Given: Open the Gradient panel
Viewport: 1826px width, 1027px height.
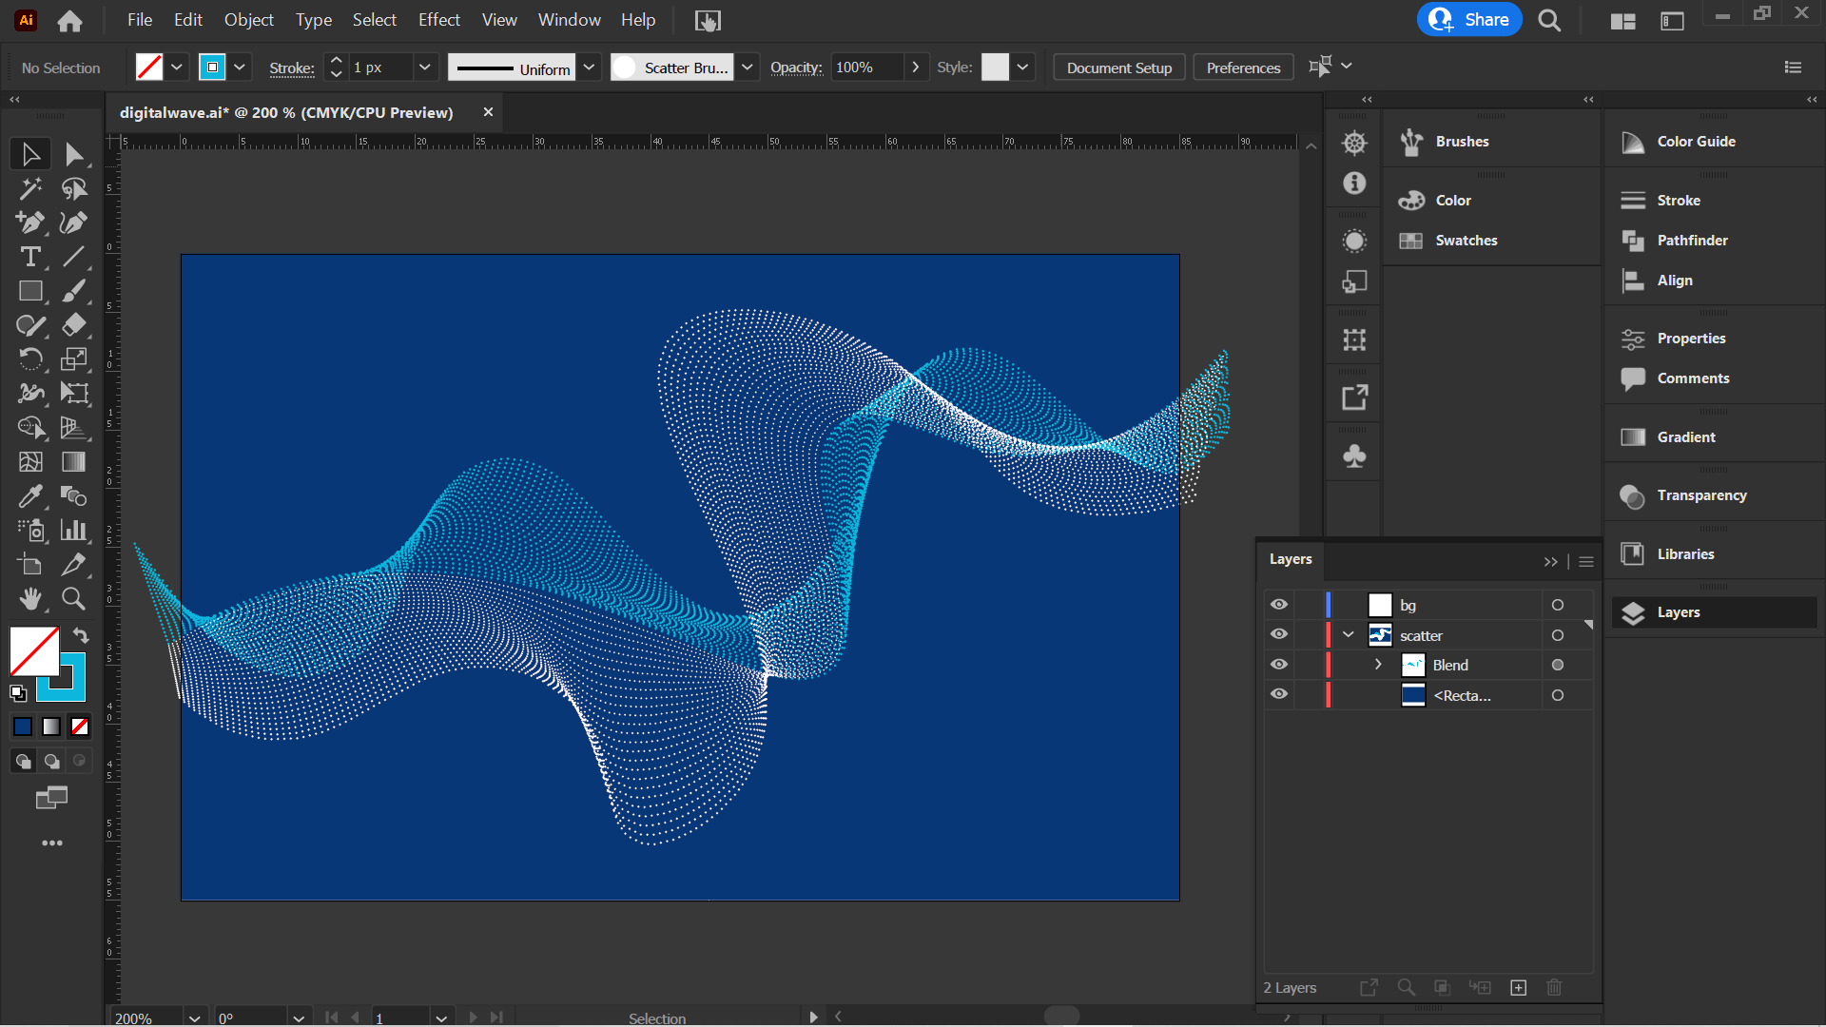Looking at the screenshot, I should pos(1683,436).
